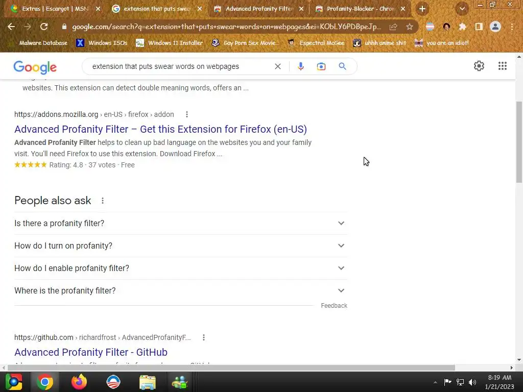Open the tab search dropdown
This screenshot has width=523, height=392.
click(462, 9)
